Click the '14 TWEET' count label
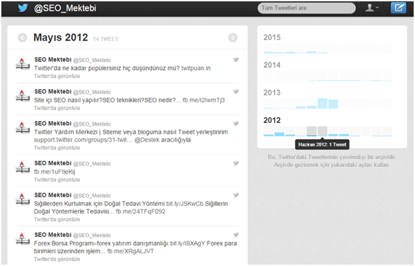This screenshot has height=266, width=415. click(x=105, y=39)
